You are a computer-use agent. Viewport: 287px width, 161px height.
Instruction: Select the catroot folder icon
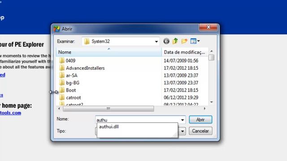coord(62,97)
